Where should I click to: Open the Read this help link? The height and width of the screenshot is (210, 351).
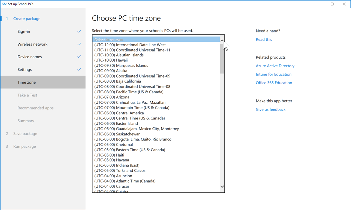coord(264,39)
